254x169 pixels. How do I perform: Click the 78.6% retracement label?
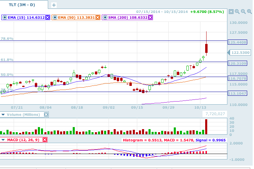[7, 39]
